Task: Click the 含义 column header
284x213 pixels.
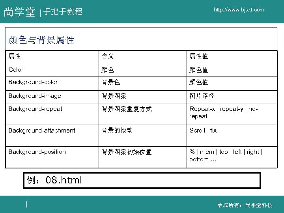Action: pyautogui.click(x=143, y=57)
